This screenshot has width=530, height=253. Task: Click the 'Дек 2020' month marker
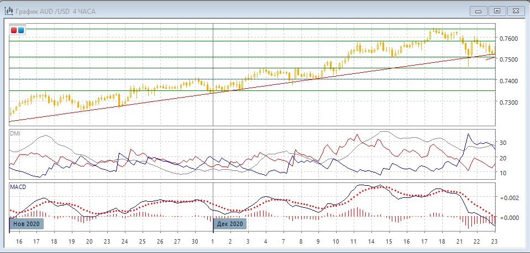click(230, 224)
